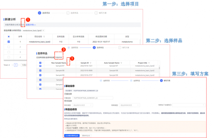This screenshot has height=138, width=214.
Task: Uncheck the Sample108 row checkbox
Action: [40, 70]
